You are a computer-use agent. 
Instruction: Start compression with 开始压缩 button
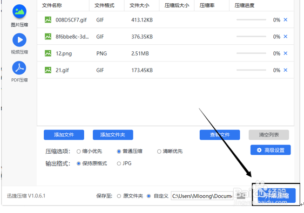(276, 196)
